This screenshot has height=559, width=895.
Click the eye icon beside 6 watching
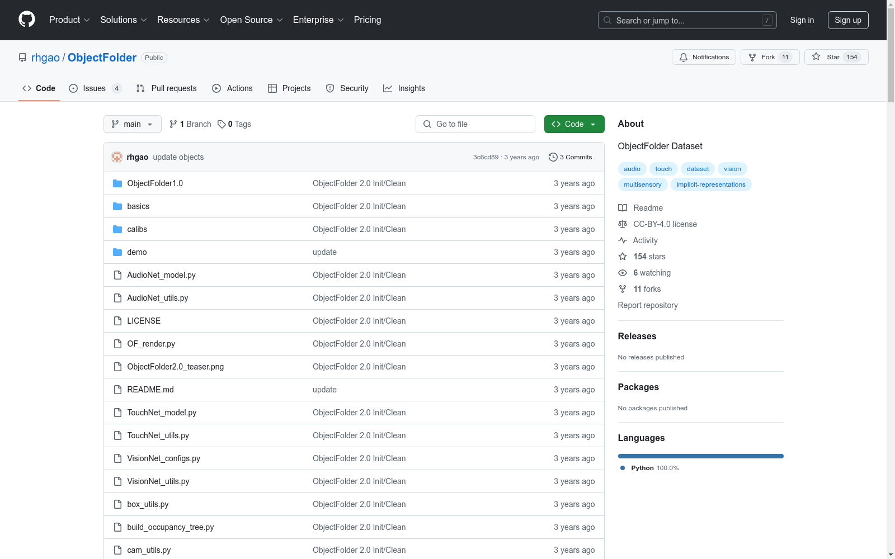point(623,273)
